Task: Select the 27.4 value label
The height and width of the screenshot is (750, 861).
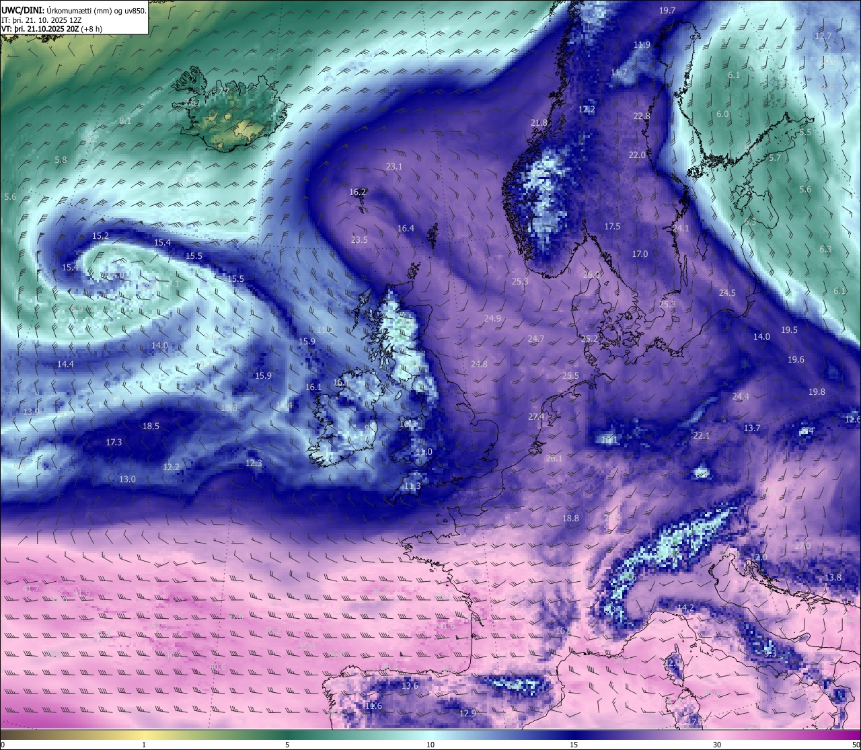Action: [536, 416]
